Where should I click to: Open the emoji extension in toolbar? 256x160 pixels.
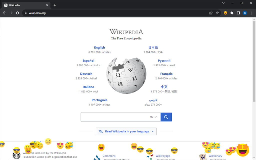(x=225, y=13)
